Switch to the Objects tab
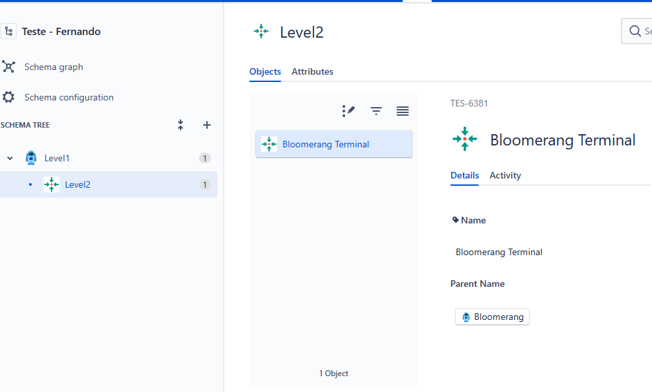This screenshot has width=652, height=392. [265, 71]
